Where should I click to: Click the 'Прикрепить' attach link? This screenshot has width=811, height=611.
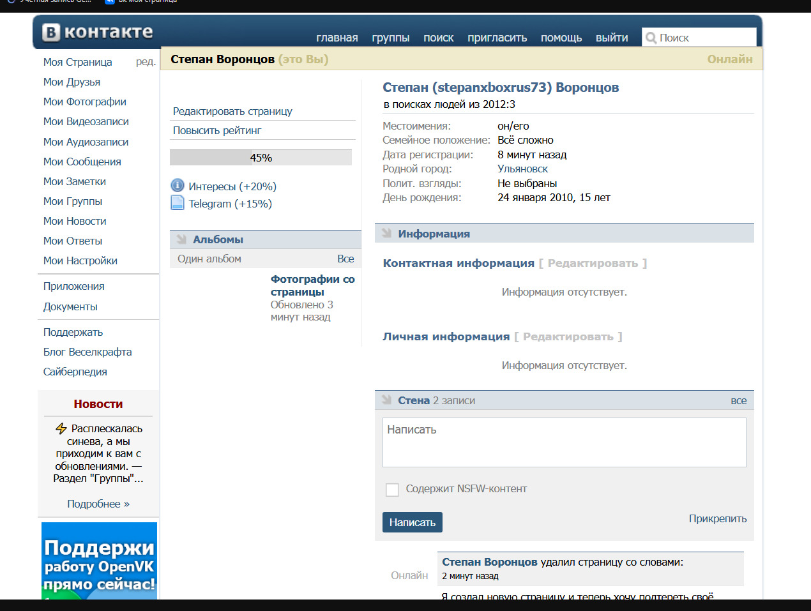(x=717, y=518)
